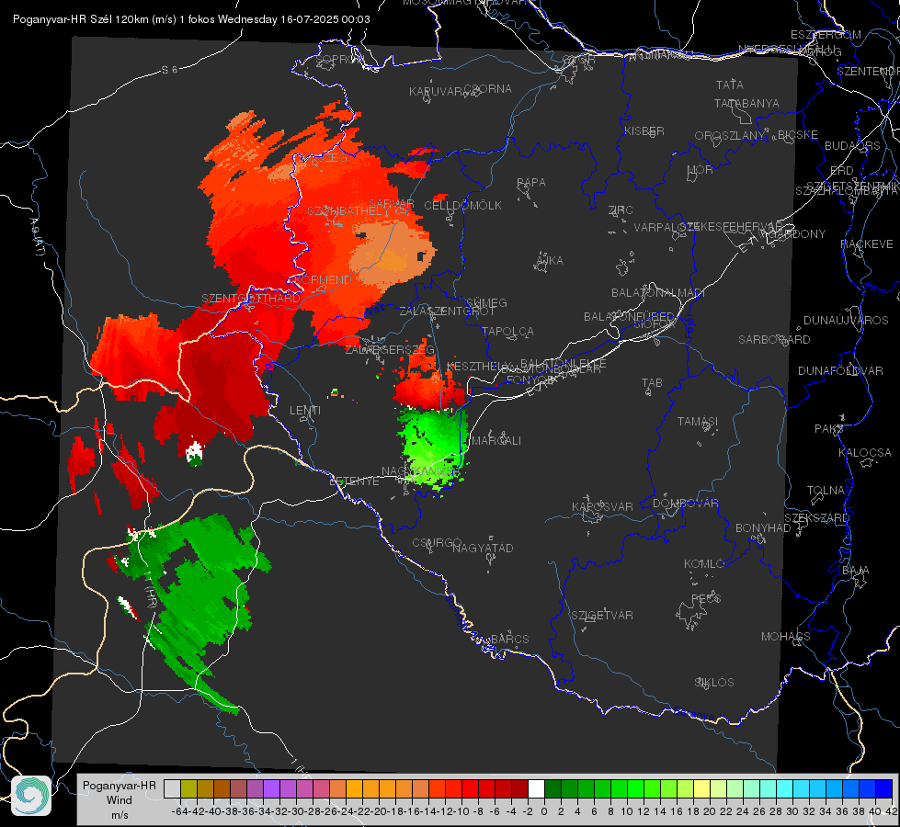The width and height of the screenshot is (900, 827).
Task: Select the BALATONALMÁDI label
Action: coord(658,293)
